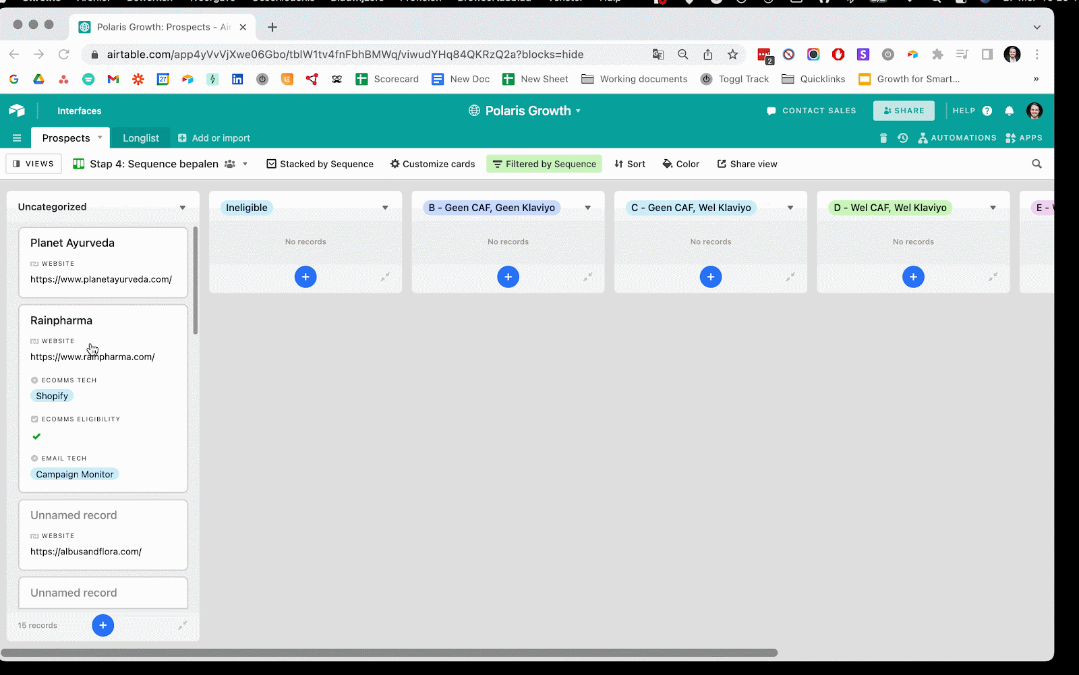Click the Campaign Monitor tag

click(75, 474)
